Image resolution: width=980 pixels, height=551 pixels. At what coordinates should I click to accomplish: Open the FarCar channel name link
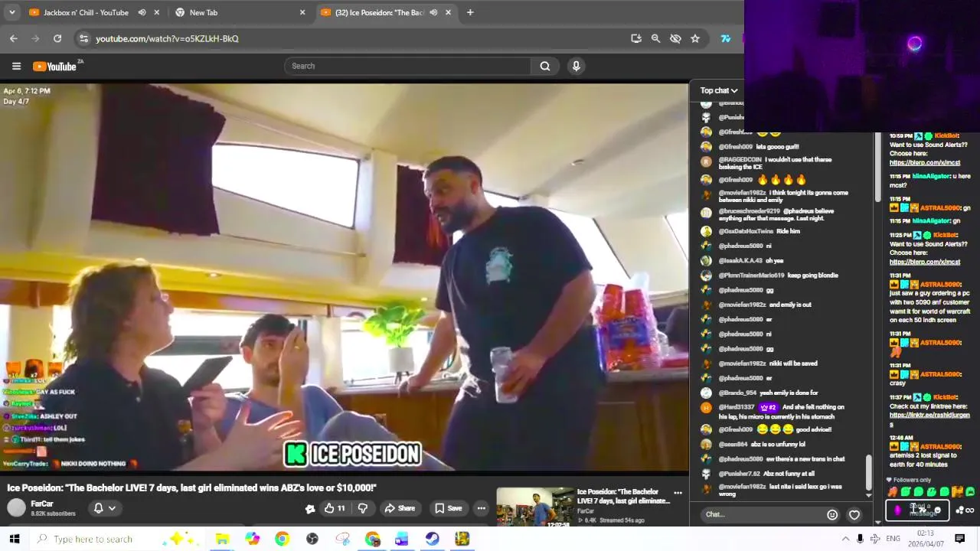42,504
